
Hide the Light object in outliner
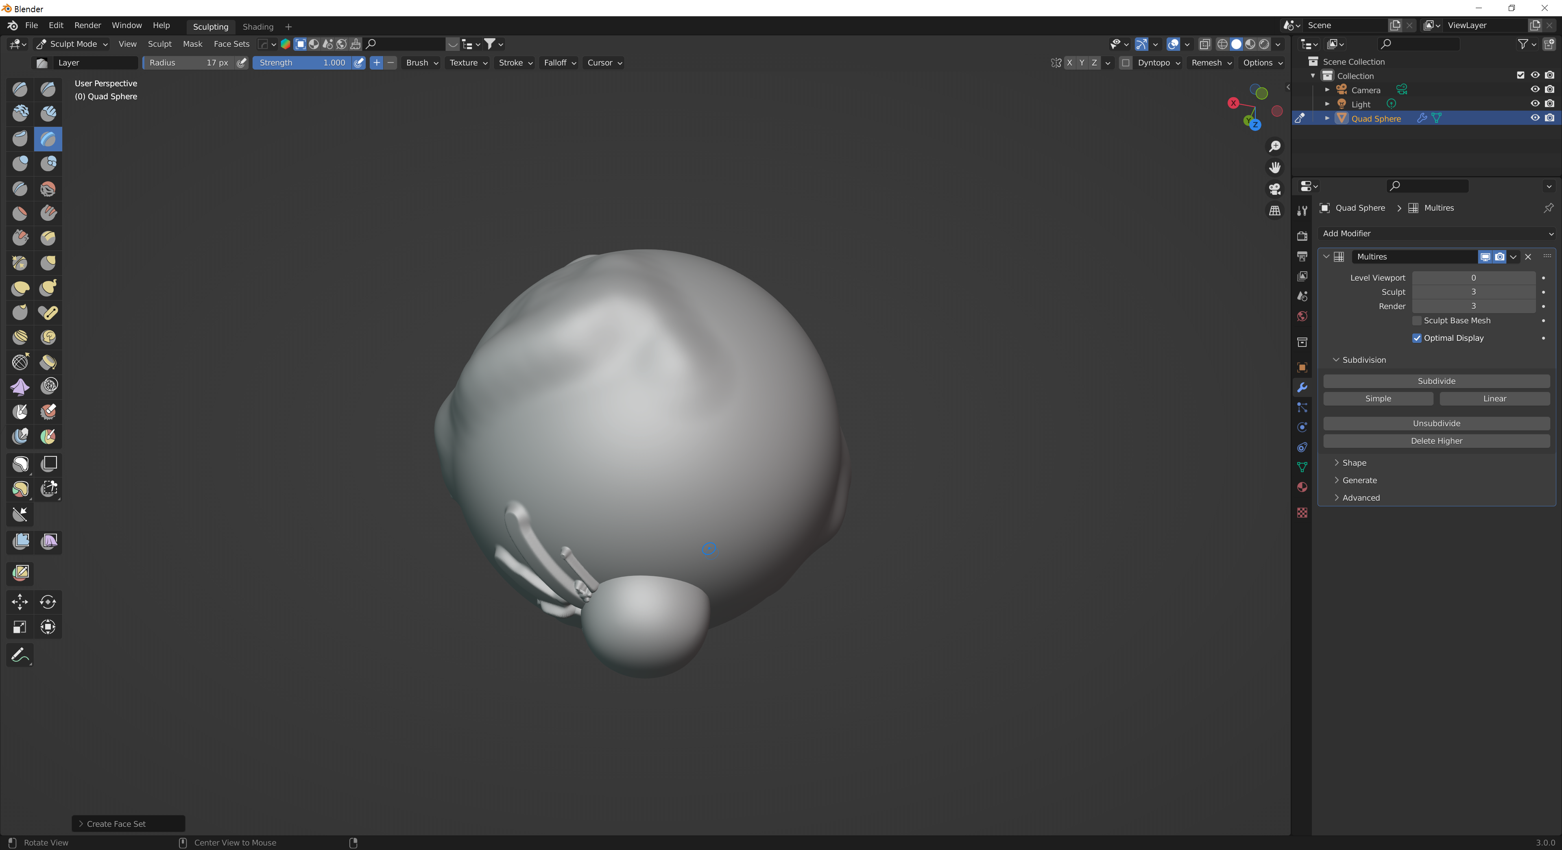[x=1535, y=104]
